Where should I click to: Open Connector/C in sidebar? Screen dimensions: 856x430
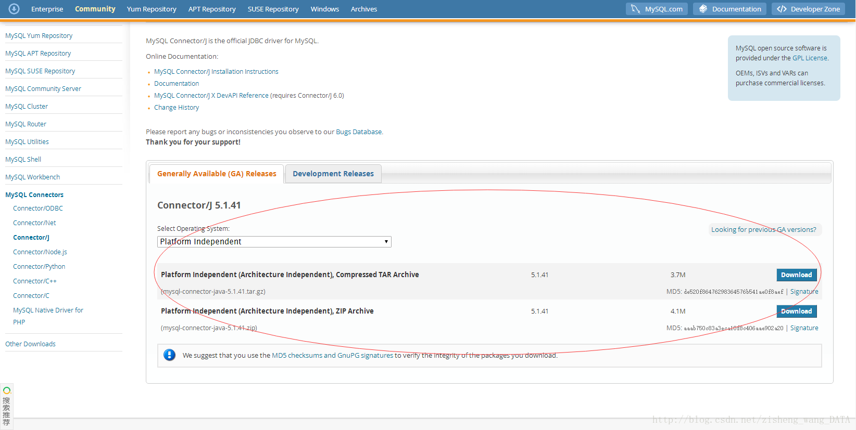coord(31,296)
